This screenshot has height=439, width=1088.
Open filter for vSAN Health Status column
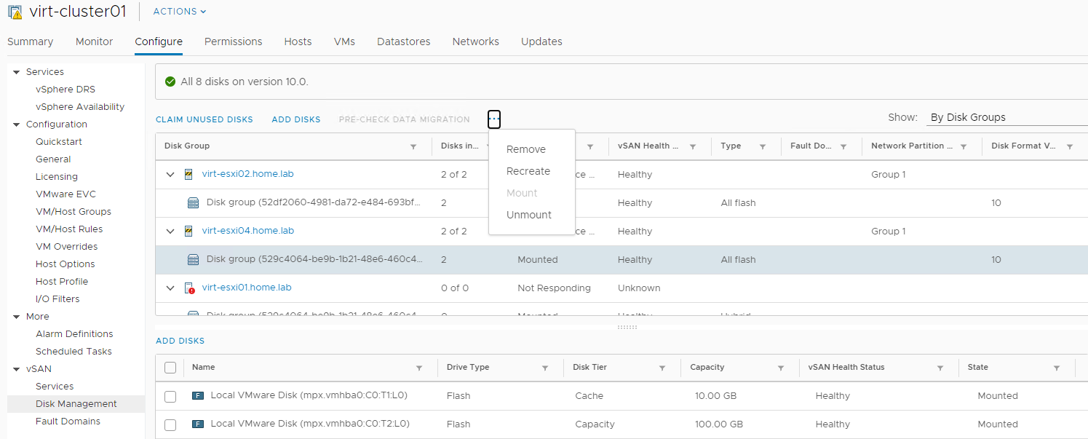click(x=940, y=368)
